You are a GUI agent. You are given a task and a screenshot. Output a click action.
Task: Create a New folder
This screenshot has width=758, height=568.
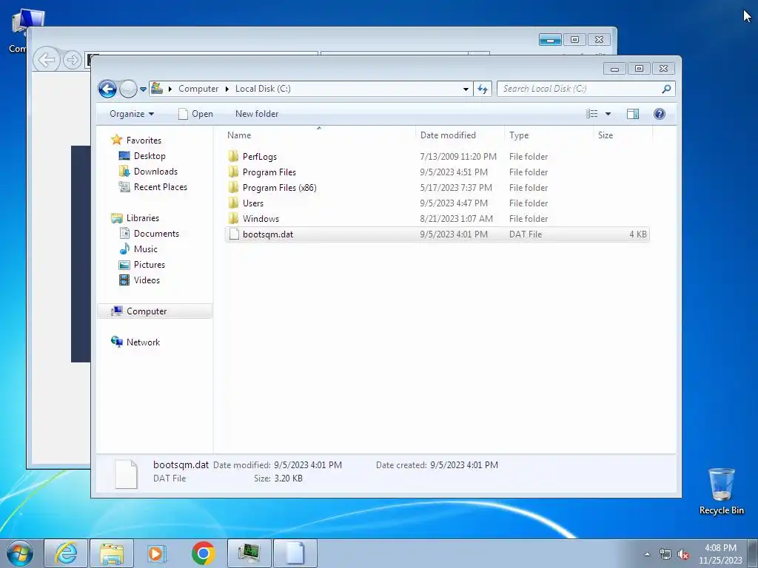[x=257, y=114]
